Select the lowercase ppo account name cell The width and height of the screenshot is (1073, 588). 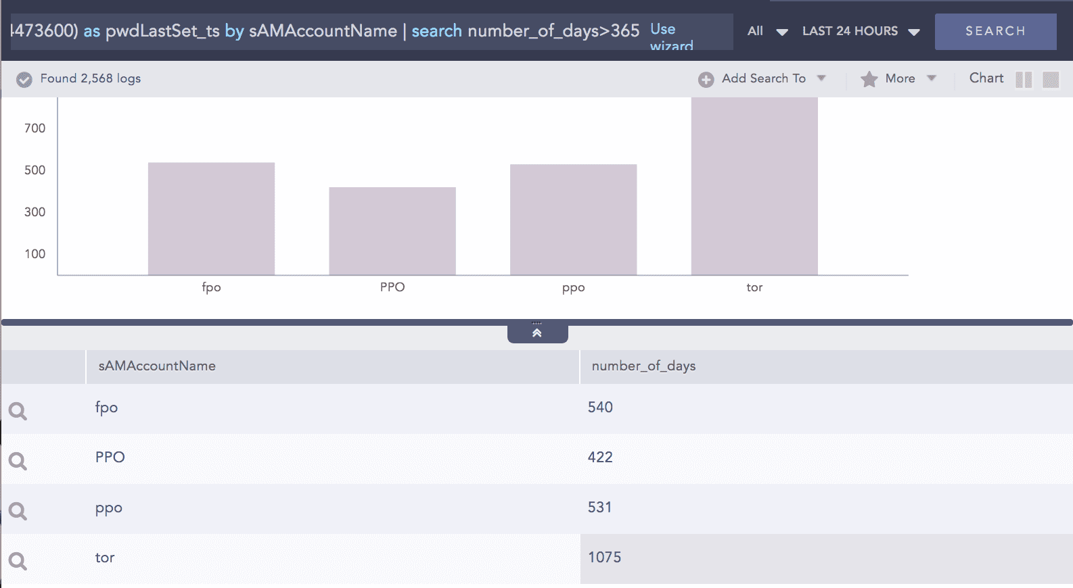click(x=108, y=509)
